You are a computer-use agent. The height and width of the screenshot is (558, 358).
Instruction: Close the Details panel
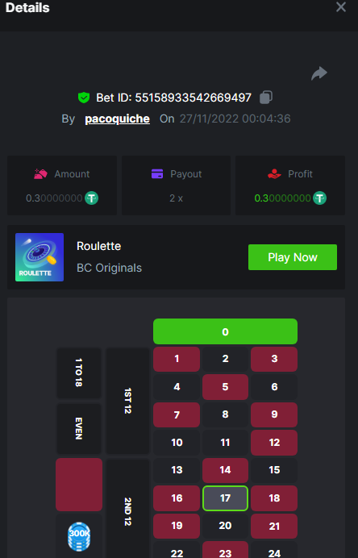pyautogui.click(x=341, y=6)
